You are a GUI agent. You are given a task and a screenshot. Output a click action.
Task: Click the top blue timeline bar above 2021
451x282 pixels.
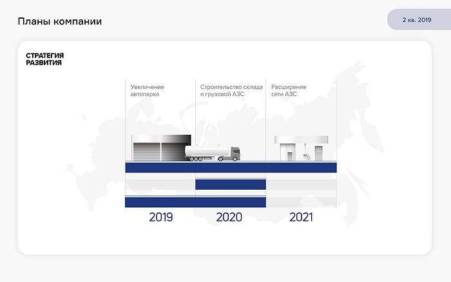(301, 168)
